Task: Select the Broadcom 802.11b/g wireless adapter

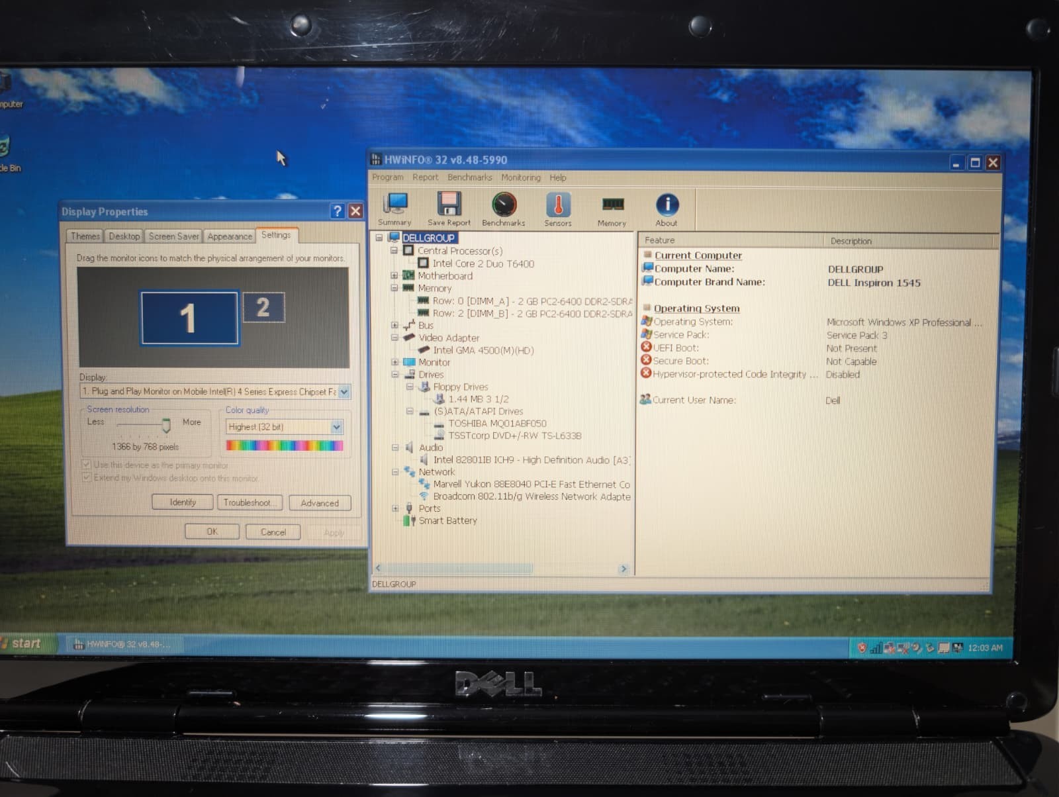Action: pyautogui.click(x=531, y=496)
